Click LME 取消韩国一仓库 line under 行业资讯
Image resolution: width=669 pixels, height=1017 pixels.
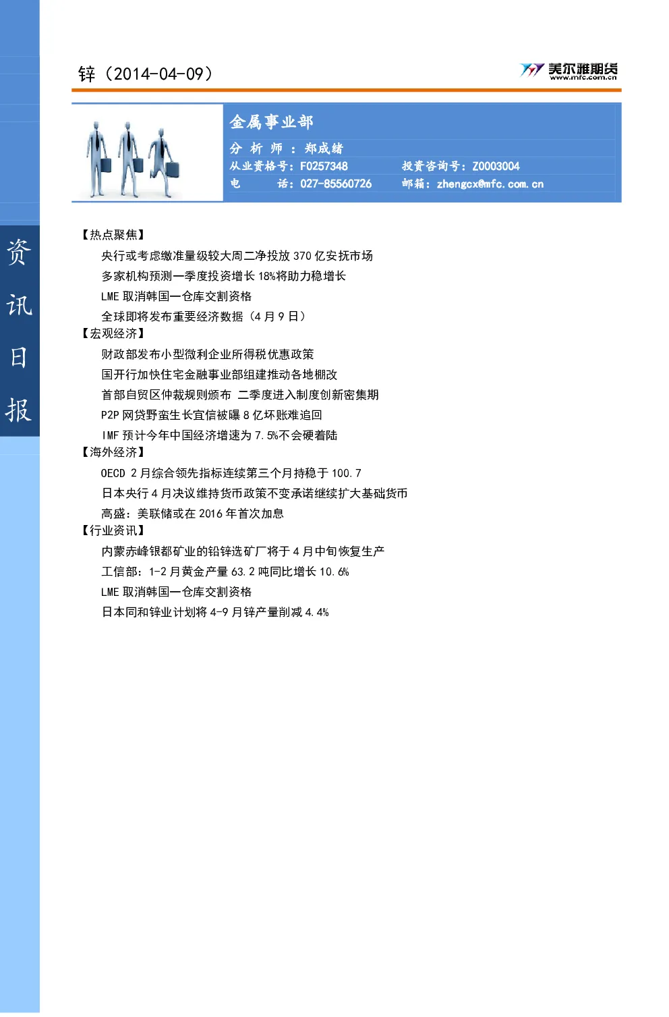point(176,592)
